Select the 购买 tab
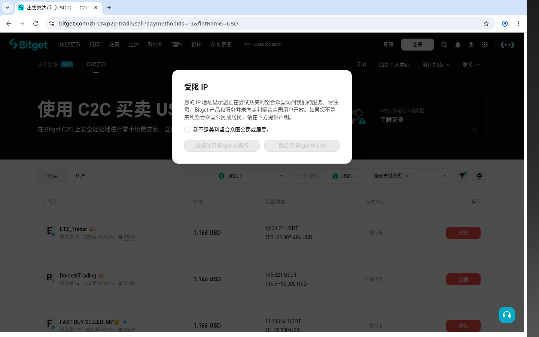 pyautogui.click(x=52, y=176)
